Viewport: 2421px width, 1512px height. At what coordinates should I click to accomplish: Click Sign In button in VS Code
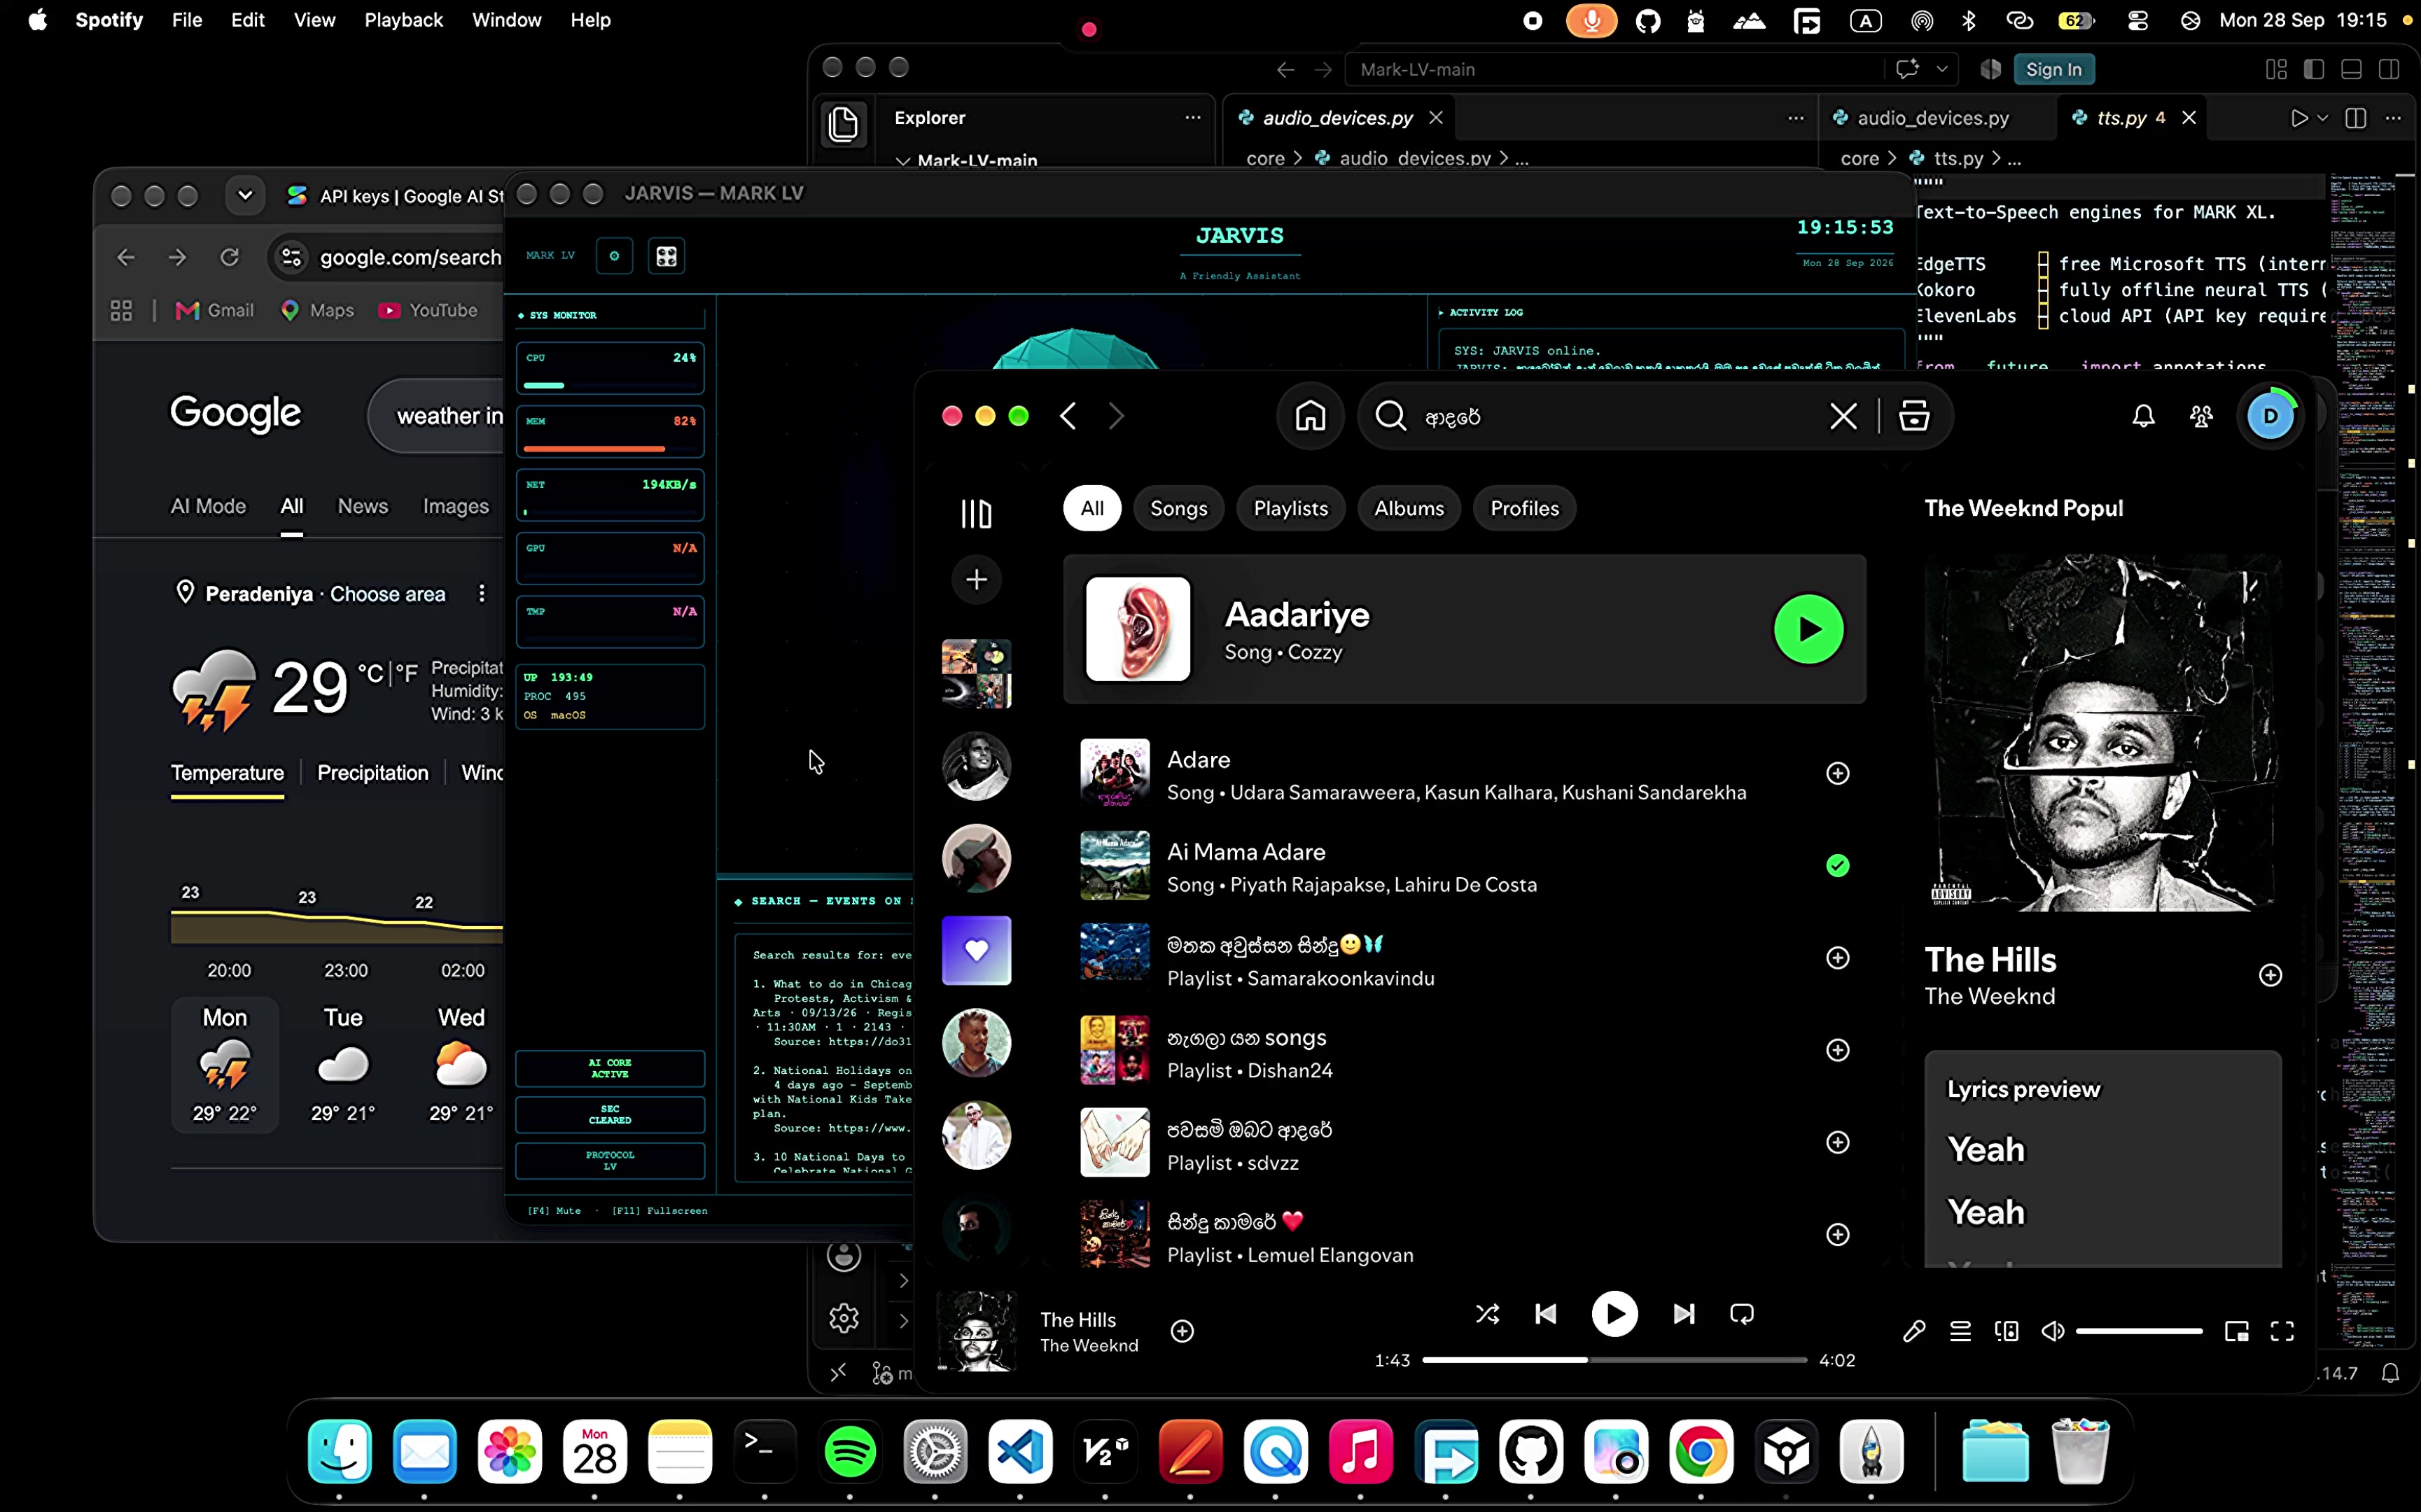2053,69
